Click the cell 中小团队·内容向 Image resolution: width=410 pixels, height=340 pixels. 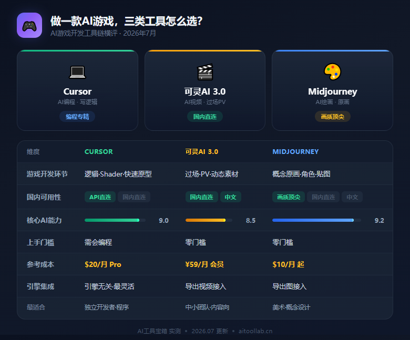coord(207,307)
